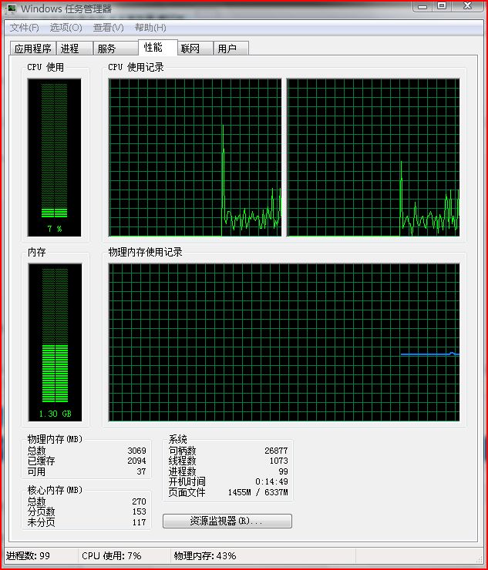Viewport: 488px width, 570px height.
Task: Maximize the Task Manager window
Action: click(442, 6)
